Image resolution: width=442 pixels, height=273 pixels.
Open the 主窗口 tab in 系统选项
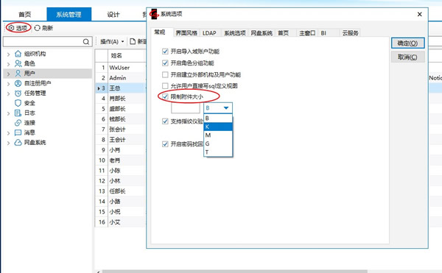pos(307,33)
